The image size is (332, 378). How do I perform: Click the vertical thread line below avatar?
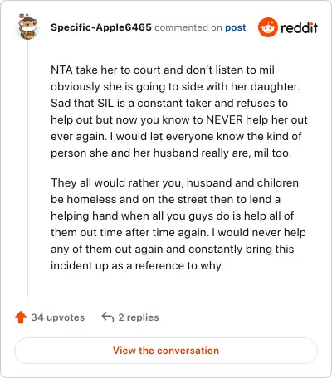(x=27, y=168)
